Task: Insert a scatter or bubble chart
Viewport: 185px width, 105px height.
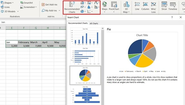Action: [89, 11]
